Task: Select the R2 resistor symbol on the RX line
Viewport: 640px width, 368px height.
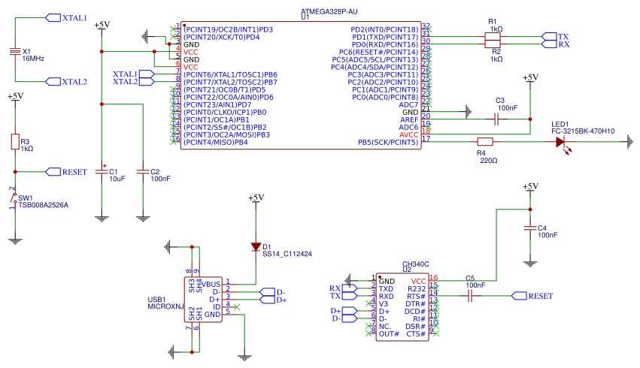Action: (493, 44)
